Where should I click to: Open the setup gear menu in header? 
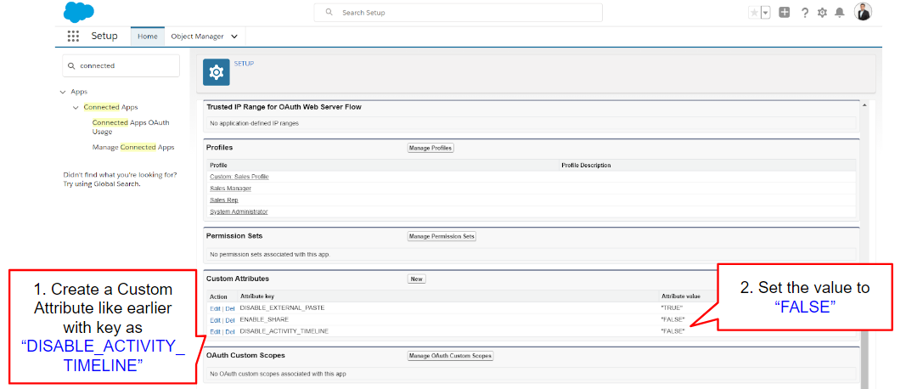(x=822, y=13)
